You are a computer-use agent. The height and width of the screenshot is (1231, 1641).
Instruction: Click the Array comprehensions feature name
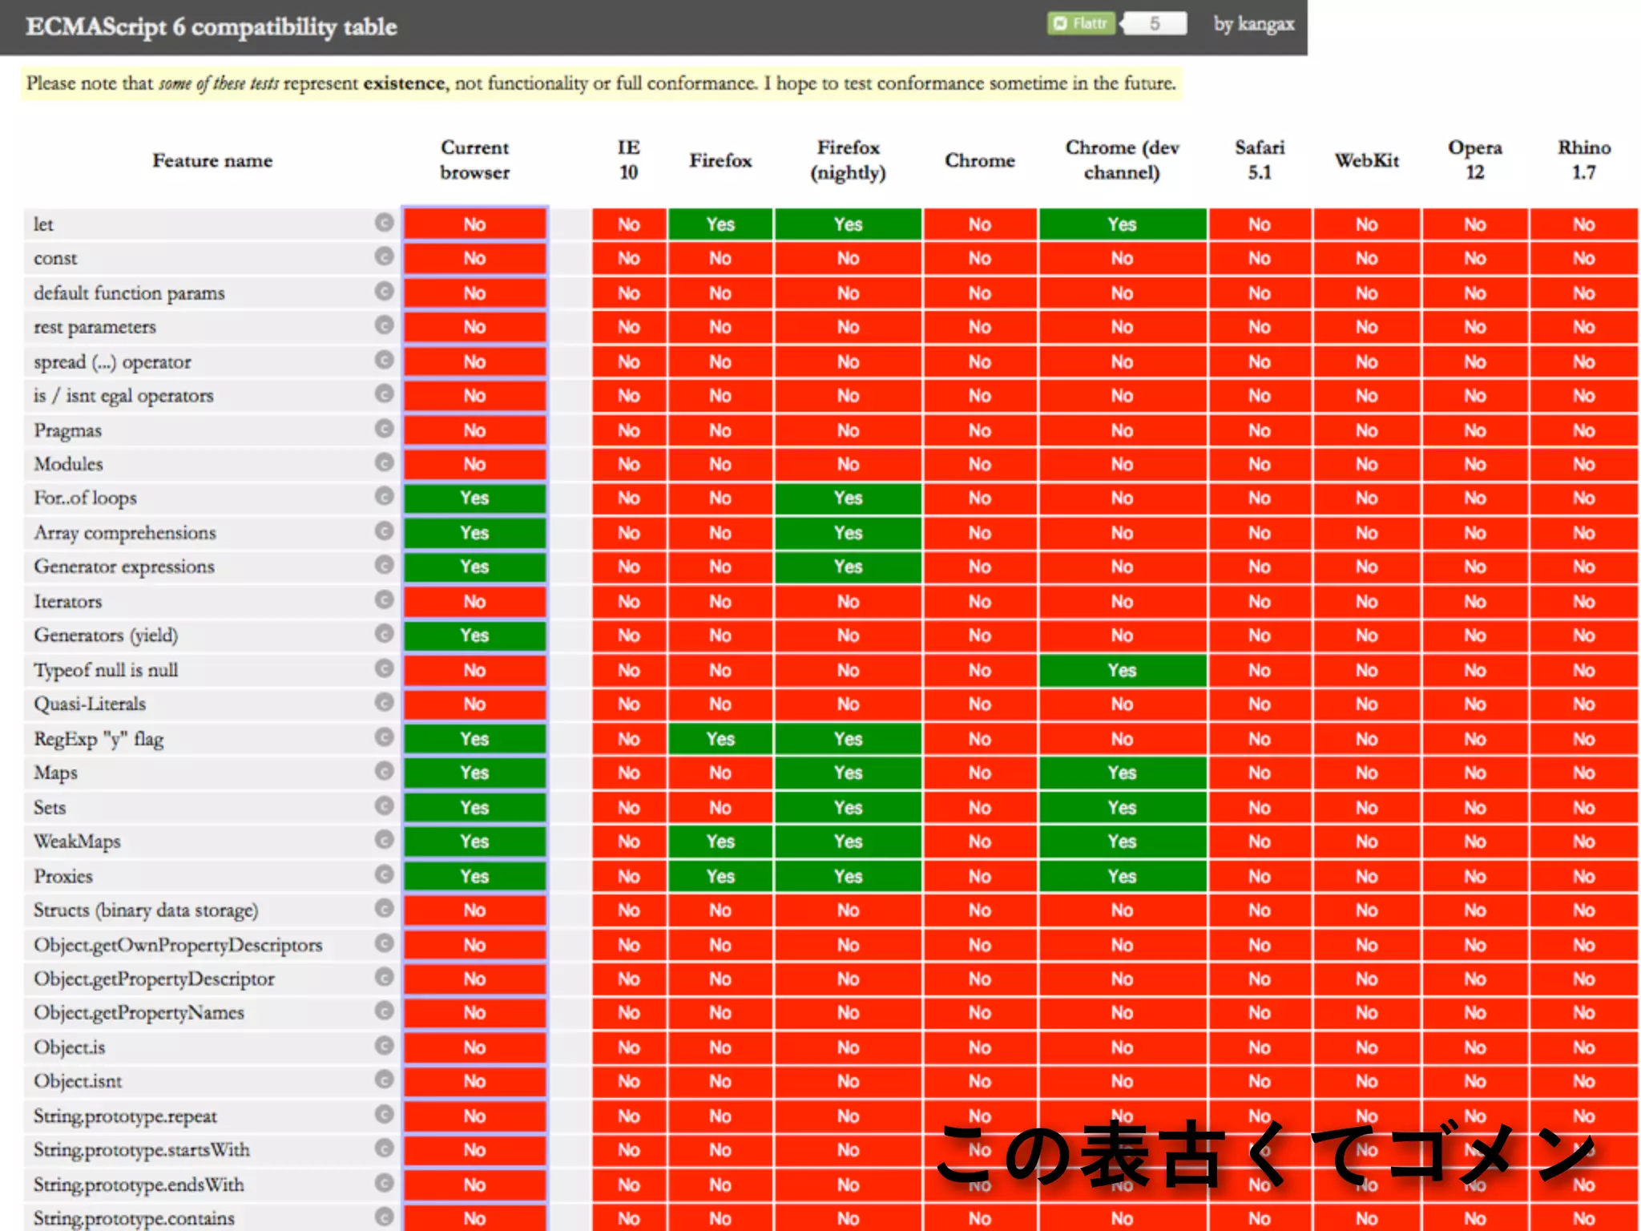125,533
